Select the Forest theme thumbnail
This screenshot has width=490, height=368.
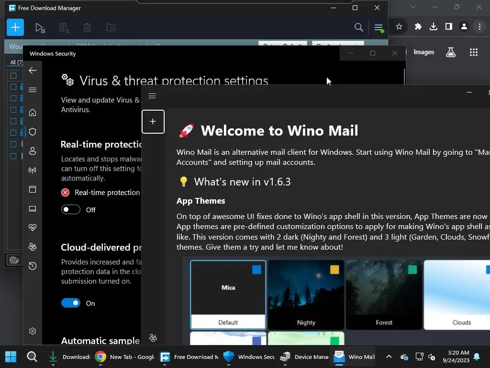click(384, 295)
